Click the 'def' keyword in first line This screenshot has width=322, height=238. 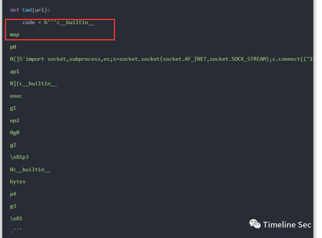tap(15, 10)
